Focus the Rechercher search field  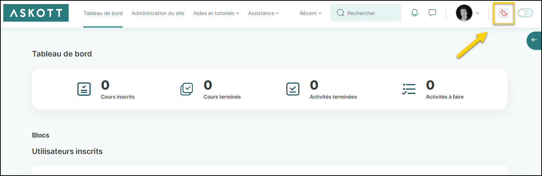[x=366, y=13]
